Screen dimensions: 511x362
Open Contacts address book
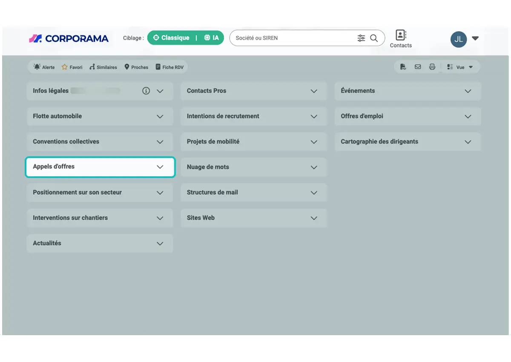coord(401,38)
